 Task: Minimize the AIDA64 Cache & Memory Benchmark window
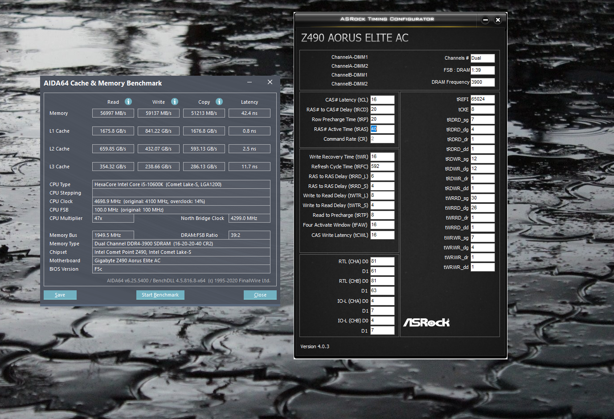(x=250, y=82)
